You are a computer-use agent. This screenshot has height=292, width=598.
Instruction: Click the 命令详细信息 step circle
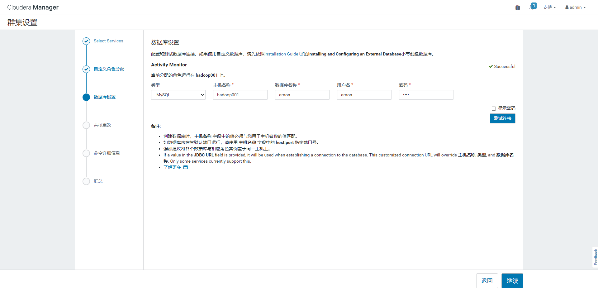click(x=86, y=153)
